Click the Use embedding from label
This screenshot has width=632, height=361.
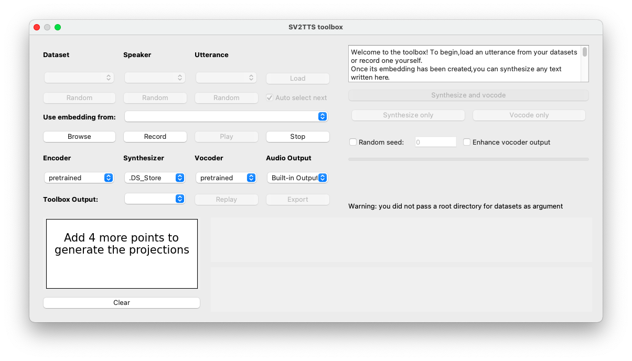click(79, 117)
